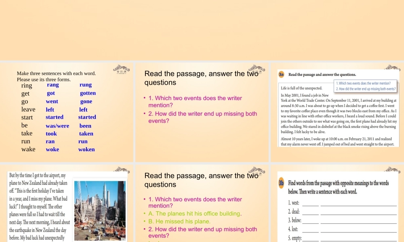Viewport: 404px width, 242px height.
Task: Click the word 'woken' in the verb list
Action: [x=86, y=150]
